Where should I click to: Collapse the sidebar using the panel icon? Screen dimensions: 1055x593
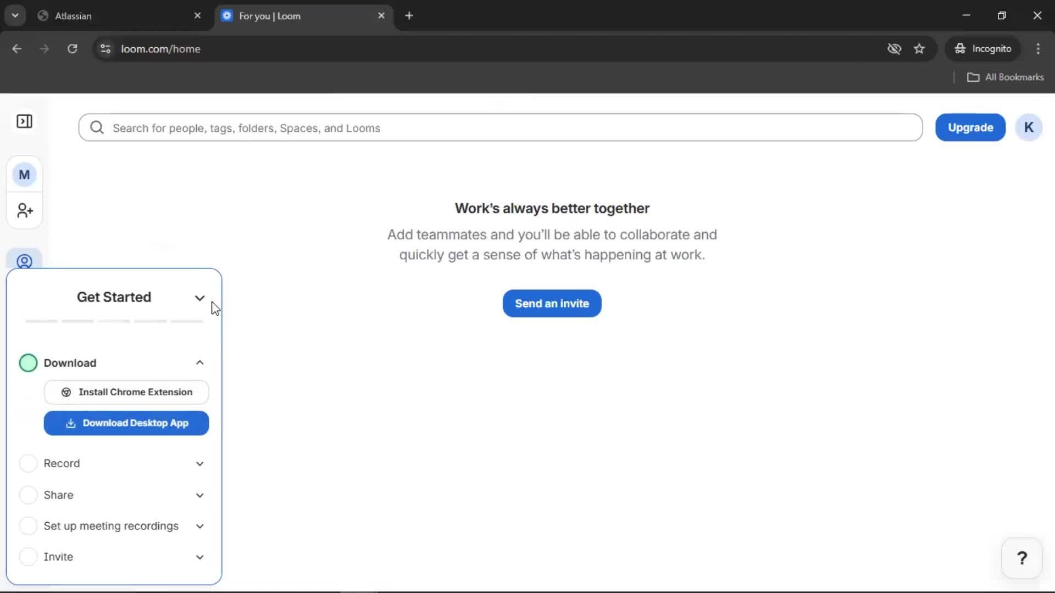[24, 121]
